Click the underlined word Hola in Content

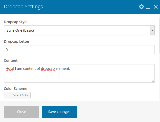pyautogui.click(x=9, y=68)
